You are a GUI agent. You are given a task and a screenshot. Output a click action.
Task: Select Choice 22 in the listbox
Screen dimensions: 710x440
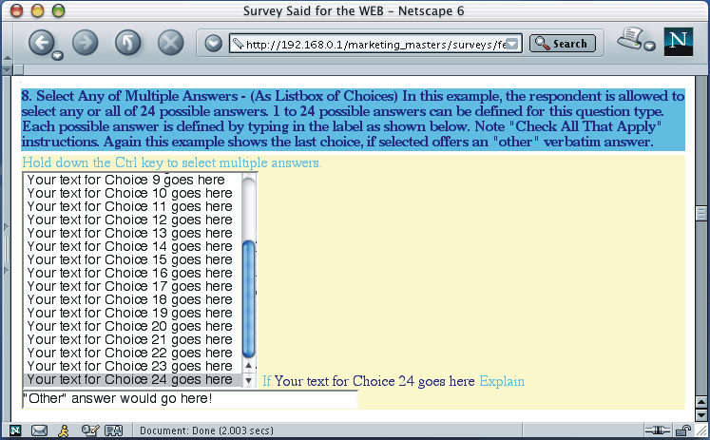click(132, 354)
